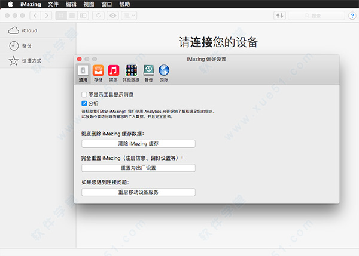Select 快捷方式 star item in sidebar
The image size is (359, 256).
pos(38,61)
